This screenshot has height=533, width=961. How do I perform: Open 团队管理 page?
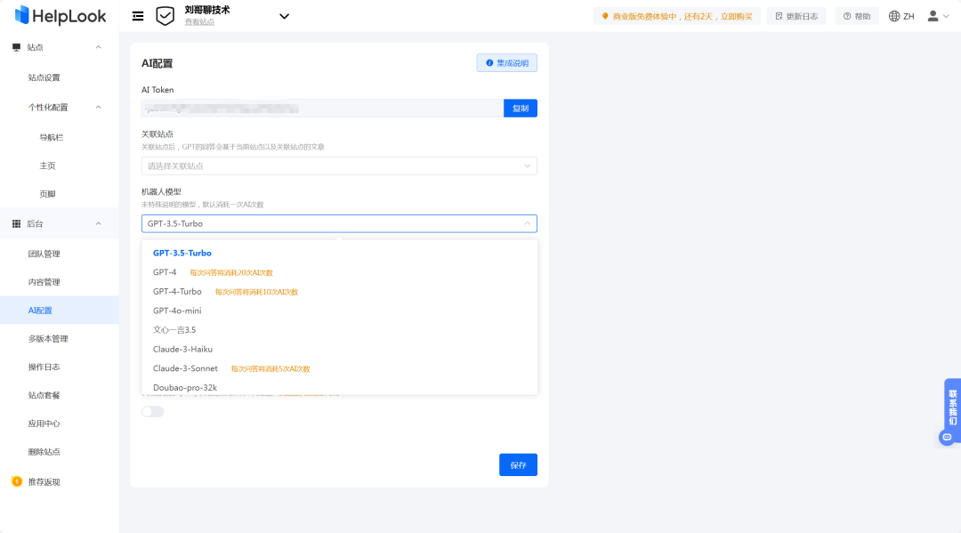click(x=44, y=254)
